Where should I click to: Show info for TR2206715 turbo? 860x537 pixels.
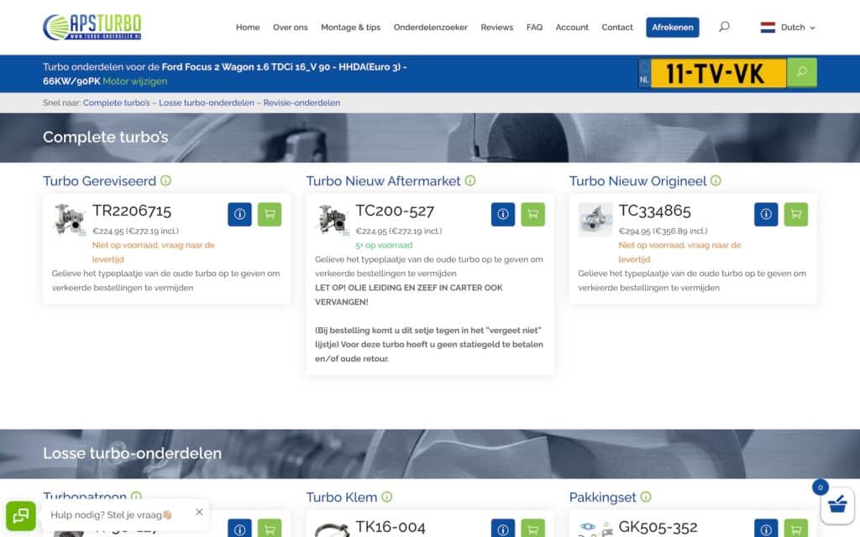pos(239,214)
